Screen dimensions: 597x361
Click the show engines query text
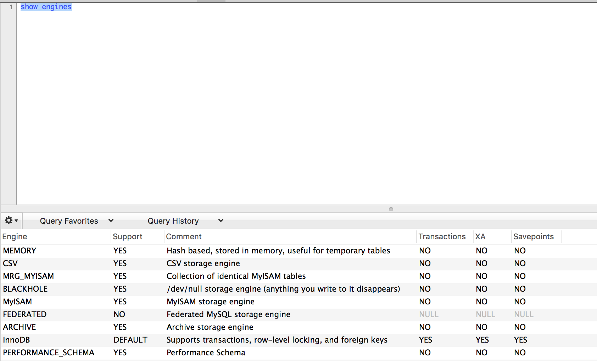point(46,6)
